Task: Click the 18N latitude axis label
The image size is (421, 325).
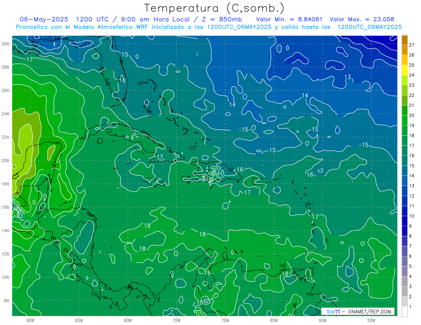Action: click(6, 184)
